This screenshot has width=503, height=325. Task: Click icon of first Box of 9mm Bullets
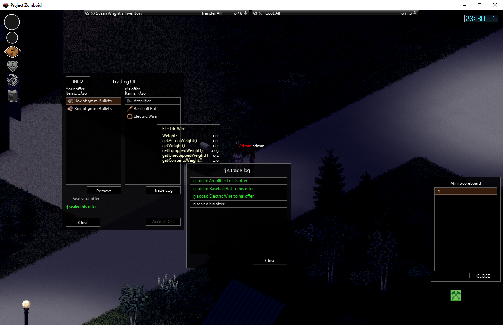click(70, 101)
